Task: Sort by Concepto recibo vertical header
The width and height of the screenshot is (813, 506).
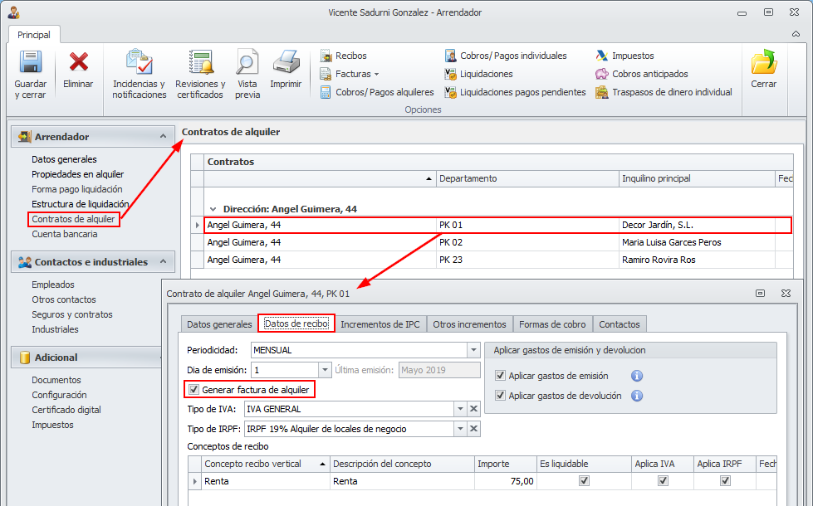Action: (266, 464)
